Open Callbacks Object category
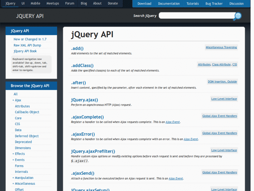 tap(27, 112)
